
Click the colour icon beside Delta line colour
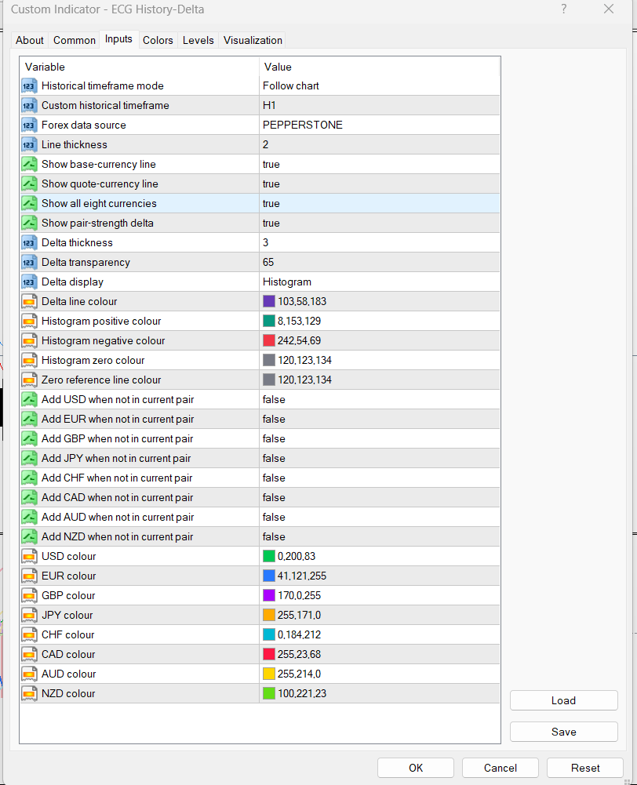pos(29,301)
